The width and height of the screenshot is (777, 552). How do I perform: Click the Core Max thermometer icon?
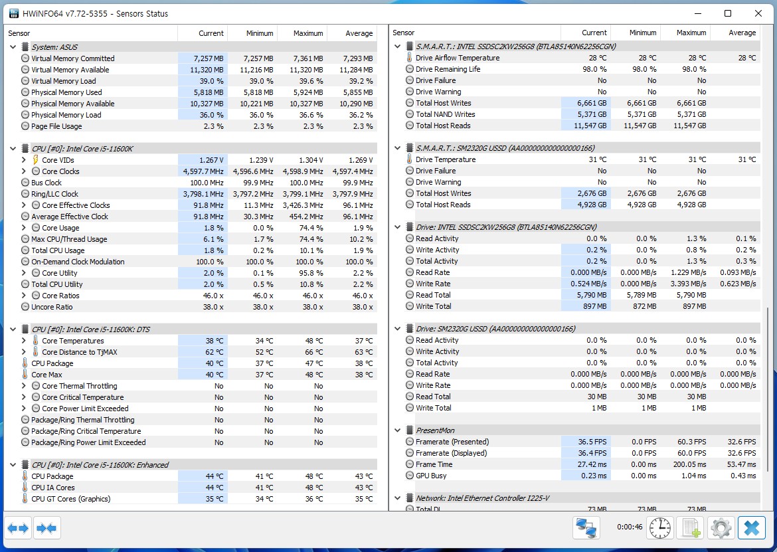tap(25, 375)
